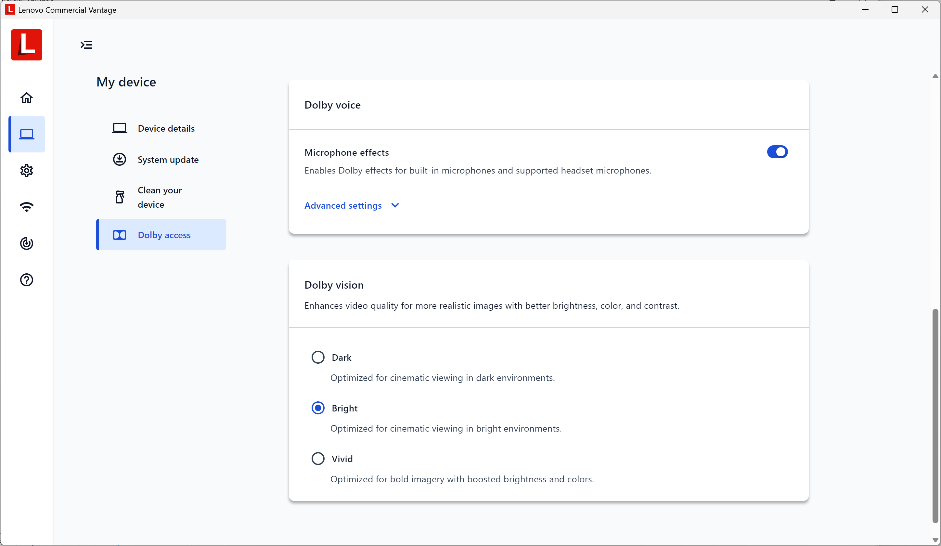This screenshot has height=546, width=941.
Task: Open the circular scan sidebar icon
Action: [27, 243]
